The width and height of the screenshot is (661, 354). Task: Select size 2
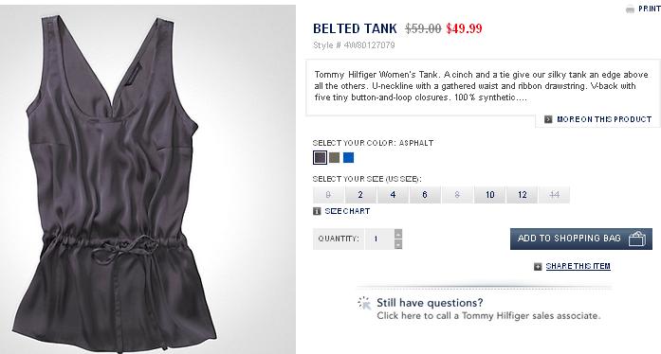(x=360, y=195)
